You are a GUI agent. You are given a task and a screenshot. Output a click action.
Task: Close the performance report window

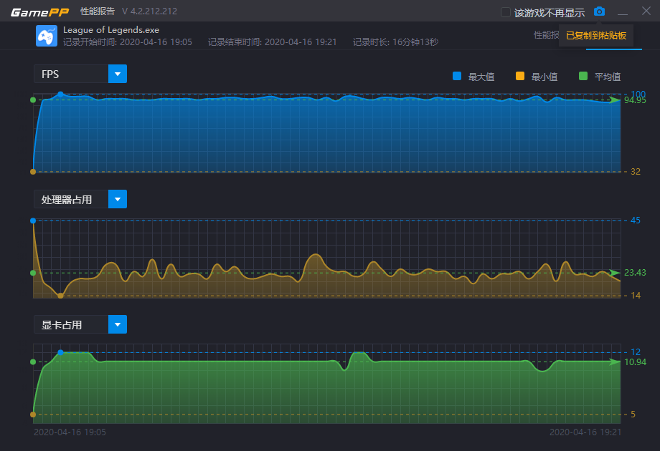click(x=645, y=11)
